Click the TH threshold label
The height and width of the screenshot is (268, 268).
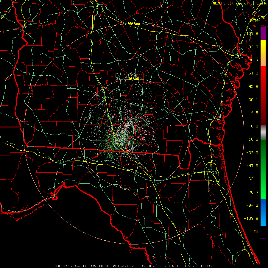pos(256,232)
